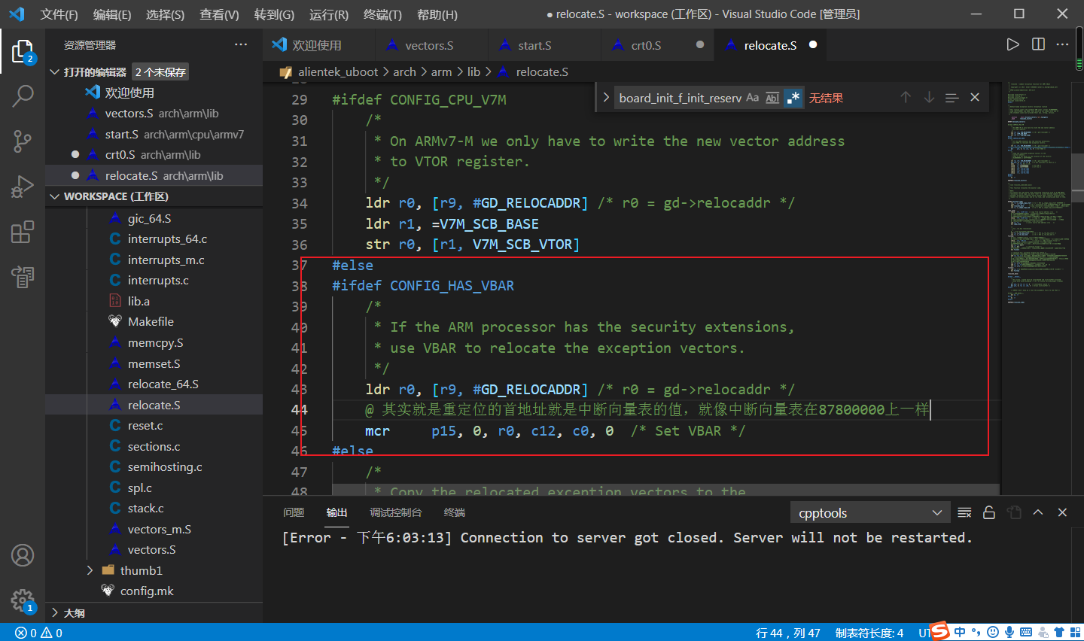Open crt0.S in Open Editors list
The image size is (1084, 641).
pos(153,155)
